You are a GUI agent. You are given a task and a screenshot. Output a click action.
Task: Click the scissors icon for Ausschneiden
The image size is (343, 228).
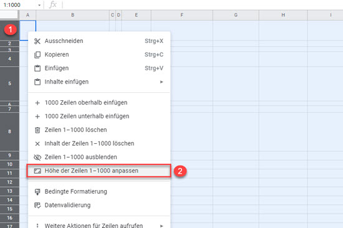click(37, 41)
